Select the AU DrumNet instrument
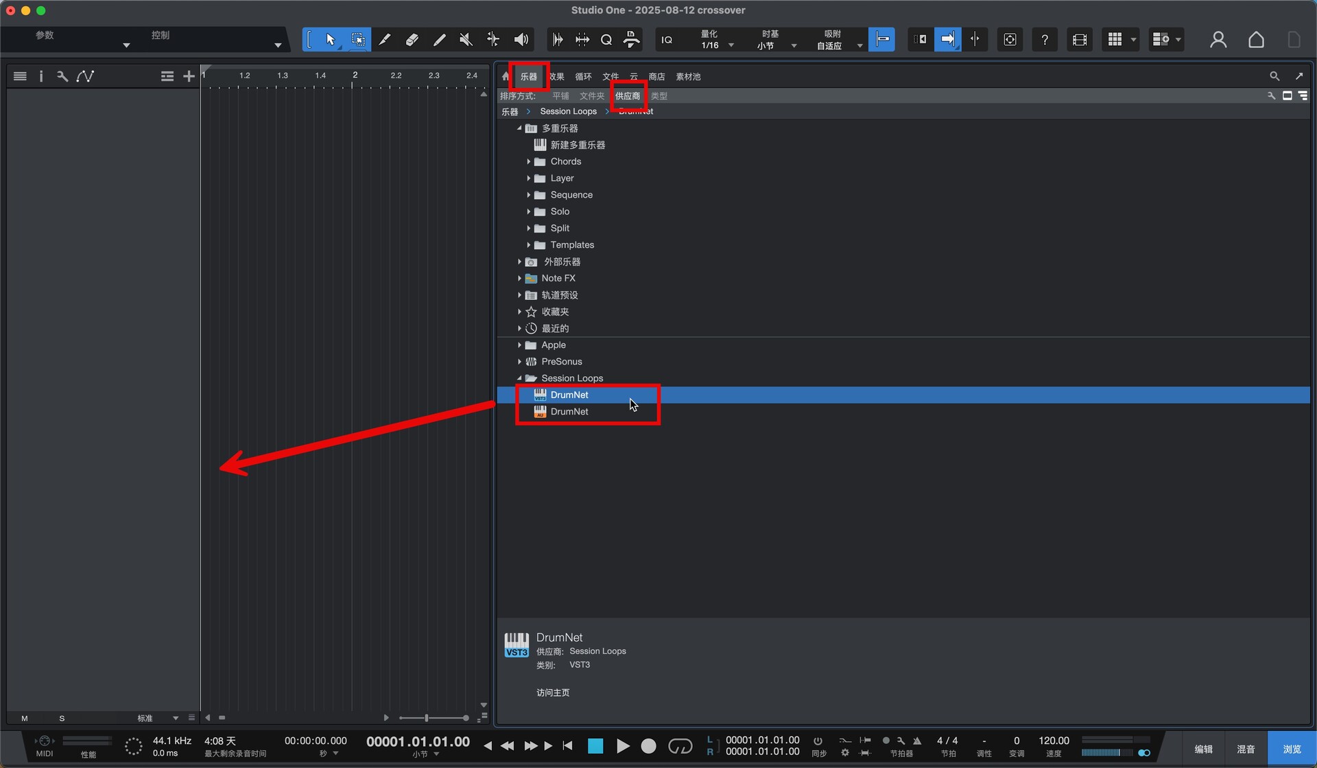 coord(903,412)
